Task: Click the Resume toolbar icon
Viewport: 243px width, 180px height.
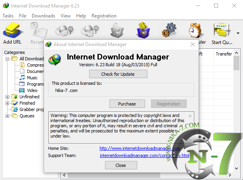Action: click(39, 30)
